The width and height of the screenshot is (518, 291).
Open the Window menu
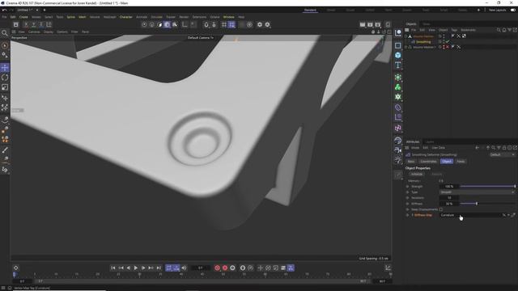point(228,17)
